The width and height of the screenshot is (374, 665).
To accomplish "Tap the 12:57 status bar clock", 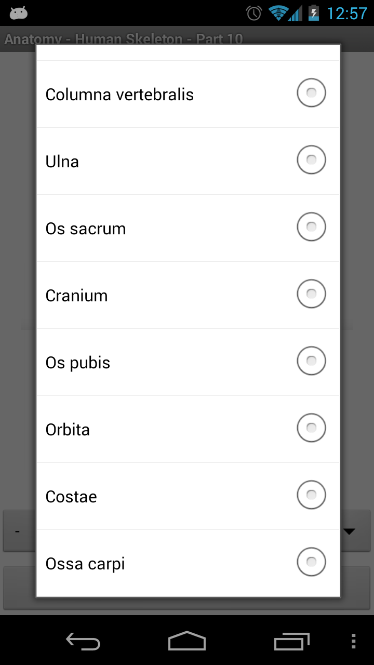I will click(x=346, y=13).
